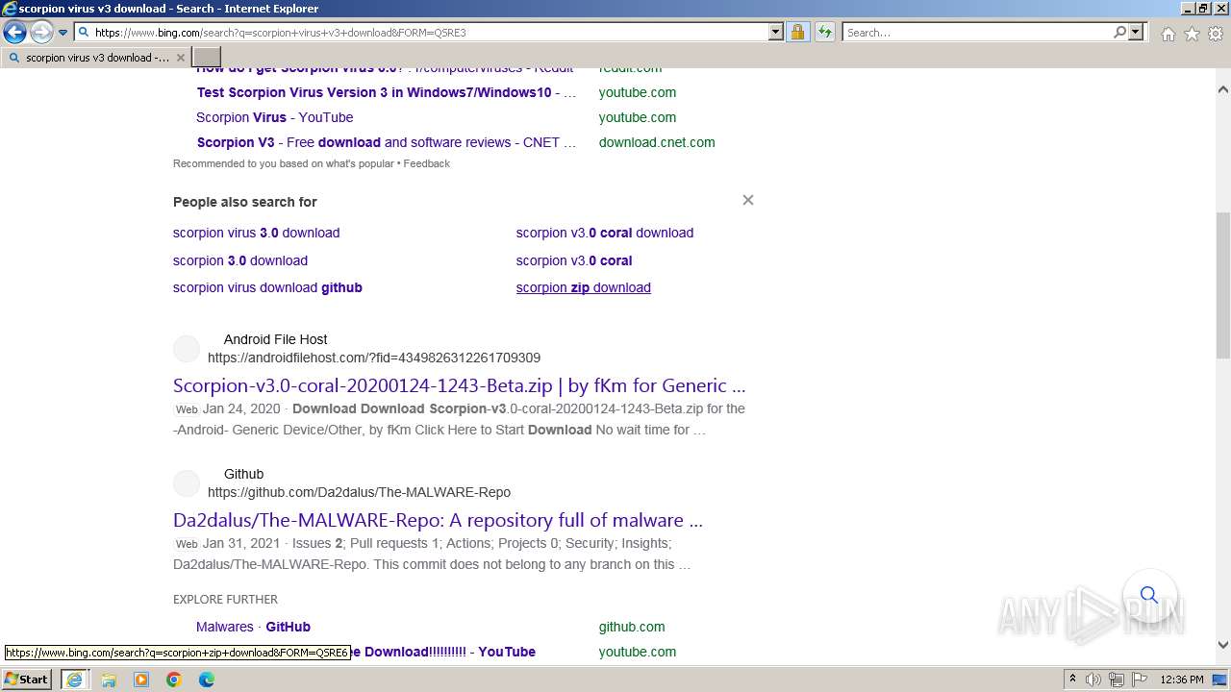Image resolution: width=1231 pixels, height=692 pixels.
Task: Show hidden tray icons arrow
Action: pyautogui.click(x=1072, y=680)
